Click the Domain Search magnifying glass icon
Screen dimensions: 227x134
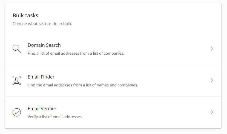pyautogui.click(x=17, y=49)
